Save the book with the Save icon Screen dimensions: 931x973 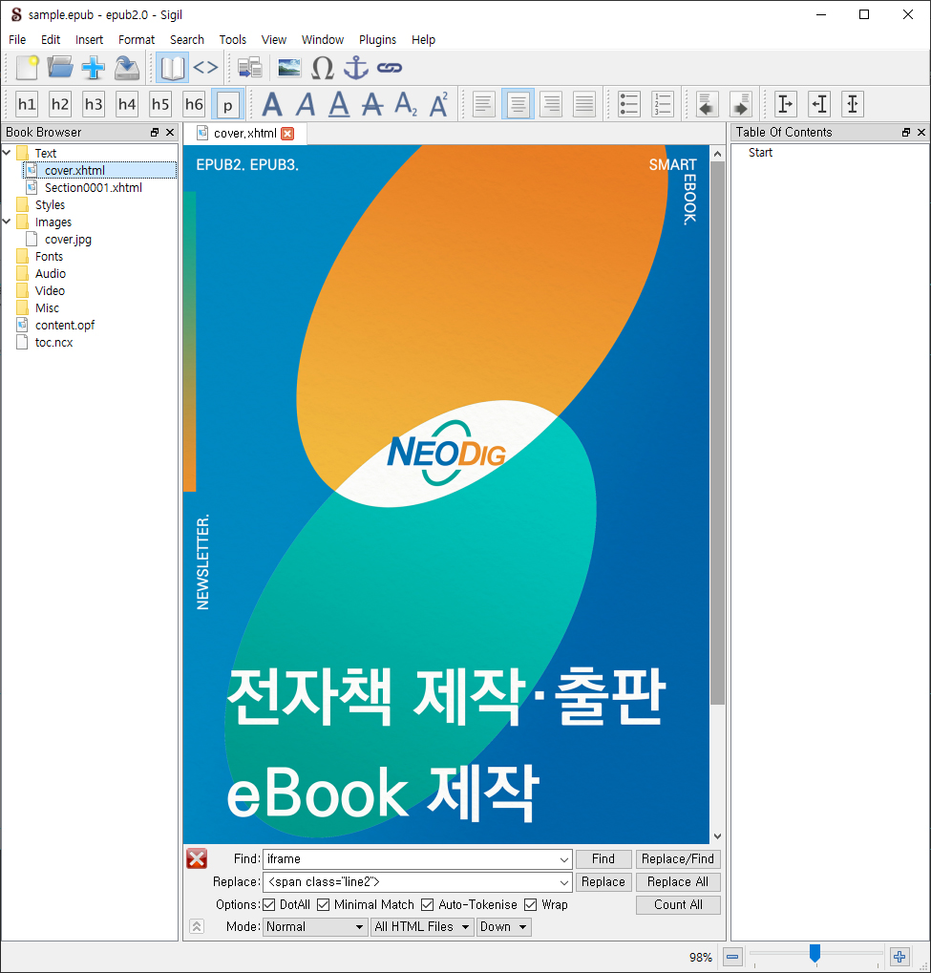tap(127, 68)
